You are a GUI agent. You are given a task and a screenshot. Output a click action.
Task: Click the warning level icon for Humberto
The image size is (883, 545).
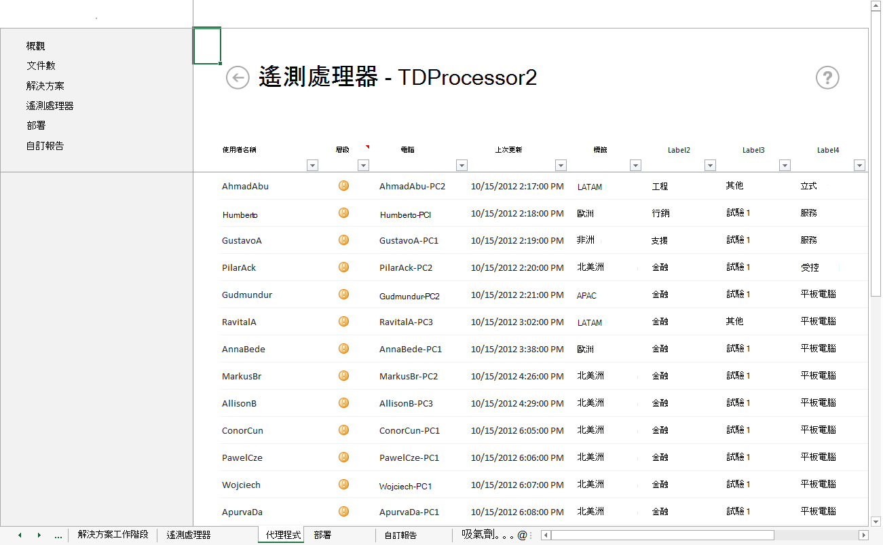tap(343, 212)
